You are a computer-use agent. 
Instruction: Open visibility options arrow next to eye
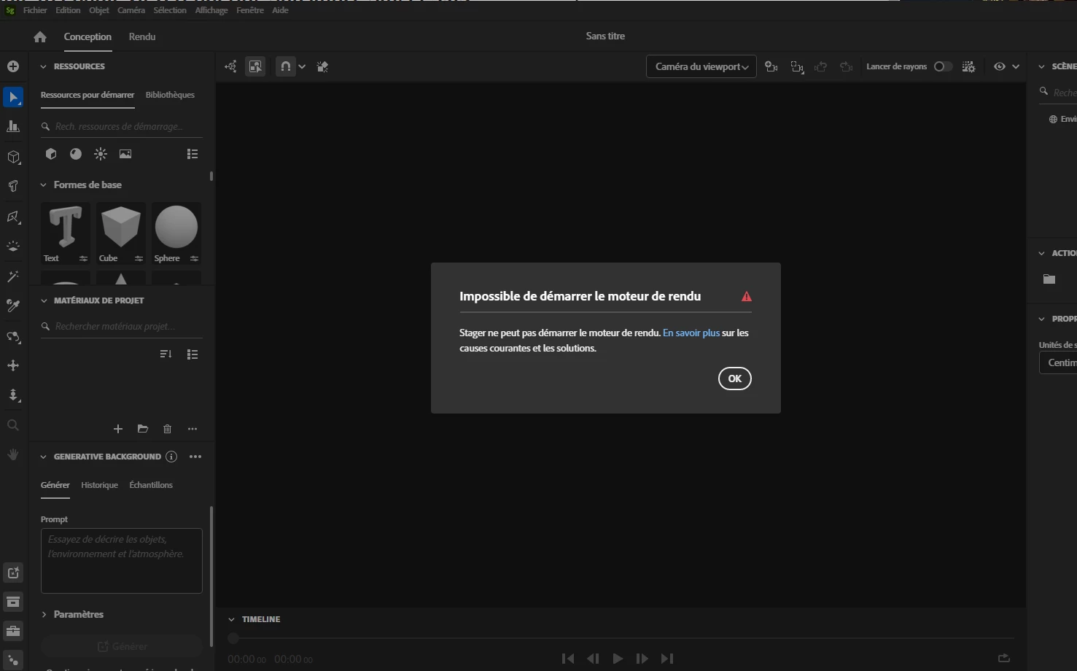click(x=1016, y=66)
